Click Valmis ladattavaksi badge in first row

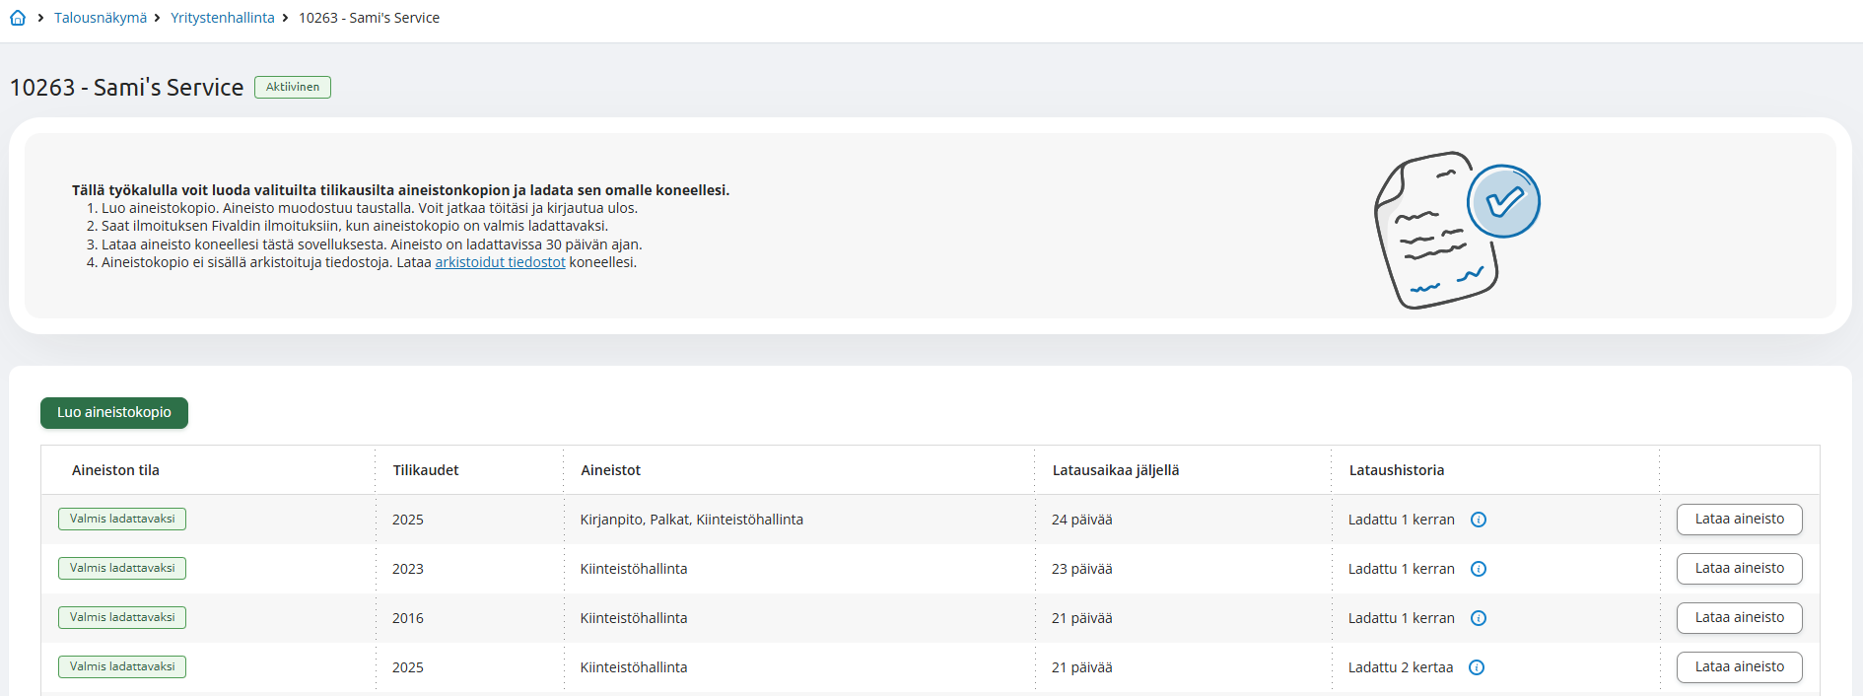pos(122,519)
